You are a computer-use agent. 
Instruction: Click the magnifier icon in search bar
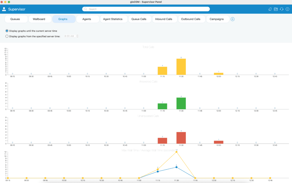click(86, 9)
